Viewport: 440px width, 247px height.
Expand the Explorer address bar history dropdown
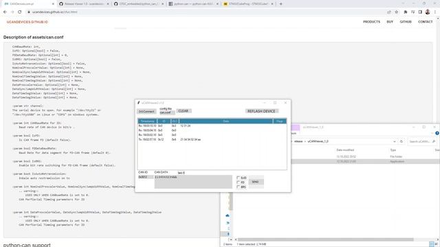pos(395,141)
